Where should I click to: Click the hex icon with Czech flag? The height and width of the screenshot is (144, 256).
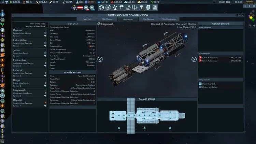[x=86, y=8]
